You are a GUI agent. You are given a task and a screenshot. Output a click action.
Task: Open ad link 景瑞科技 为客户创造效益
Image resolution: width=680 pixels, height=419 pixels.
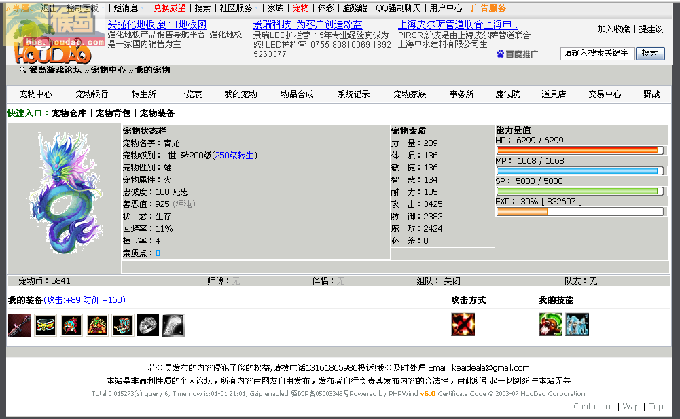tap(308, 24)
